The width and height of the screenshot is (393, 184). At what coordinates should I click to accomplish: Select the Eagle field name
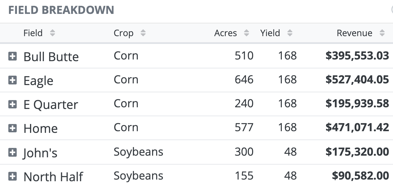38,81
